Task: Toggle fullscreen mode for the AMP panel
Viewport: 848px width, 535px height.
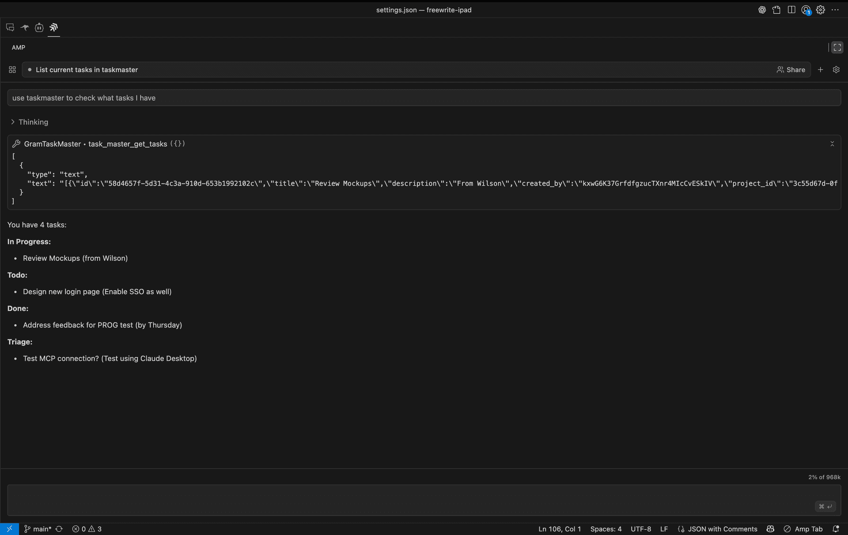Action: 837,47
